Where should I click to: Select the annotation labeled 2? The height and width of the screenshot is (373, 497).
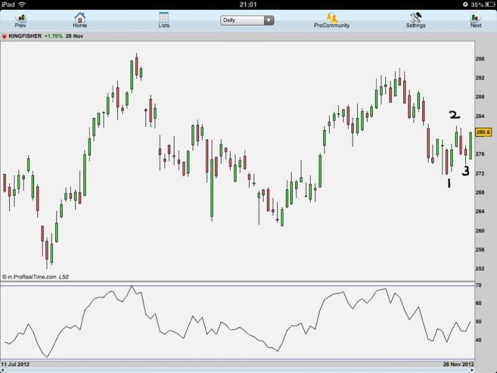click(x=454, y=115)
